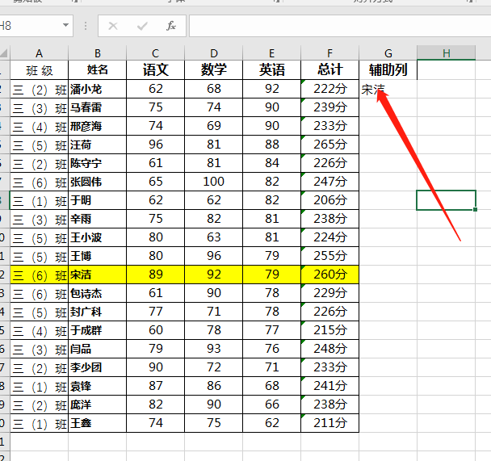Click the cancel X formula bar icon

[x=113, y=26]
